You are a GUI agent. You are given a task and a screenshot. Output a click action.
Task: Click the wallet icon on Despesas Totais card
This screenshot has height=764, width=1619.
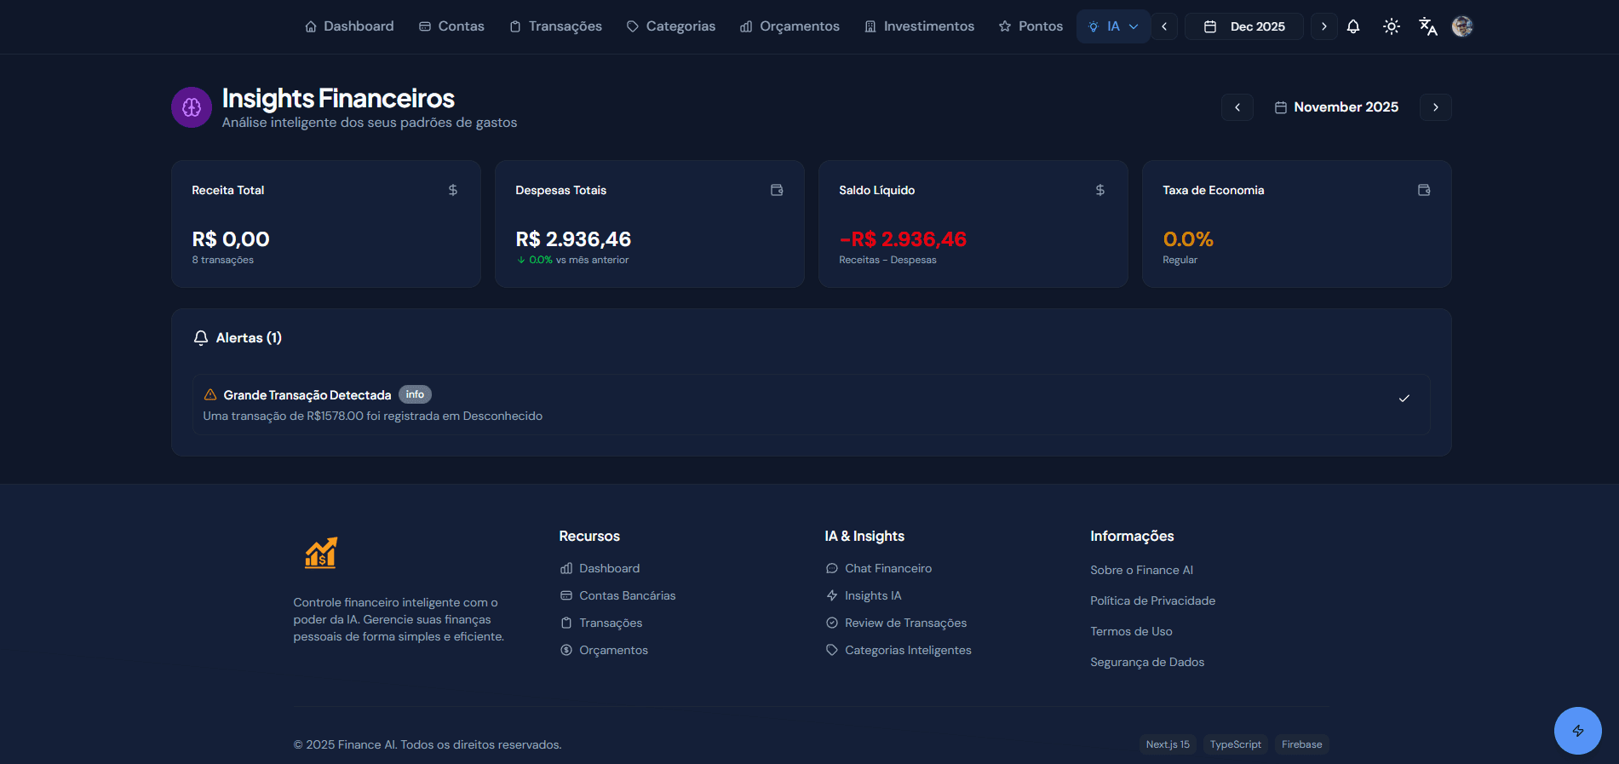point(777,190)
